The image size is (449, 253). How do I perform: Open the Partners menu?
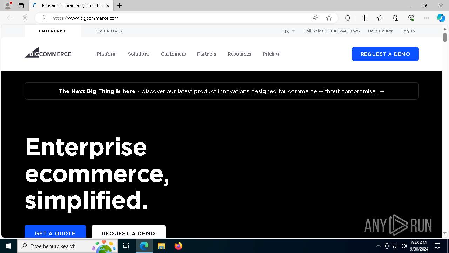[207, 54]
